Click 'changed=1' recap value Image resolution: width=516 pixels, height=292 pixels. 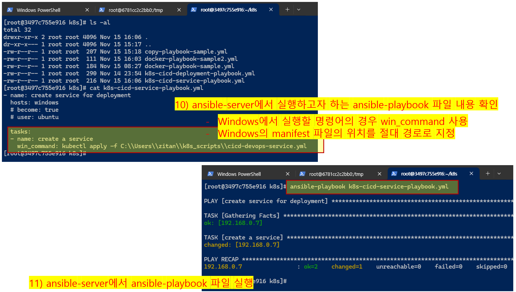point(347,267)
